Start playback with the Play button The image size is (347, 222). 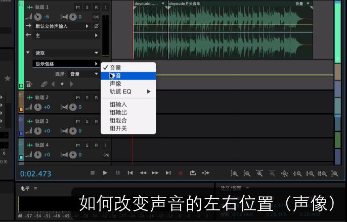coord(105,173)
